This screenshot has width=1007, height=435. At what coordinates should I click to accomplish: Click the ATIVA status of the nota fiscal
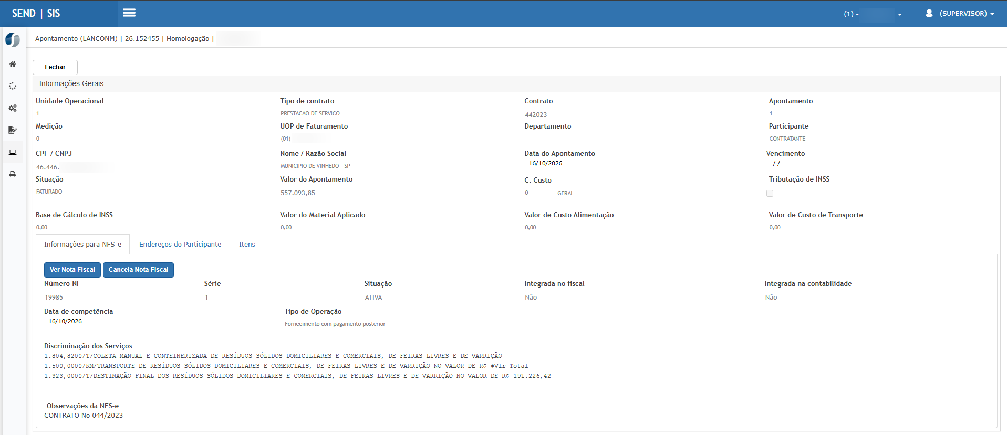coord(373,298)
